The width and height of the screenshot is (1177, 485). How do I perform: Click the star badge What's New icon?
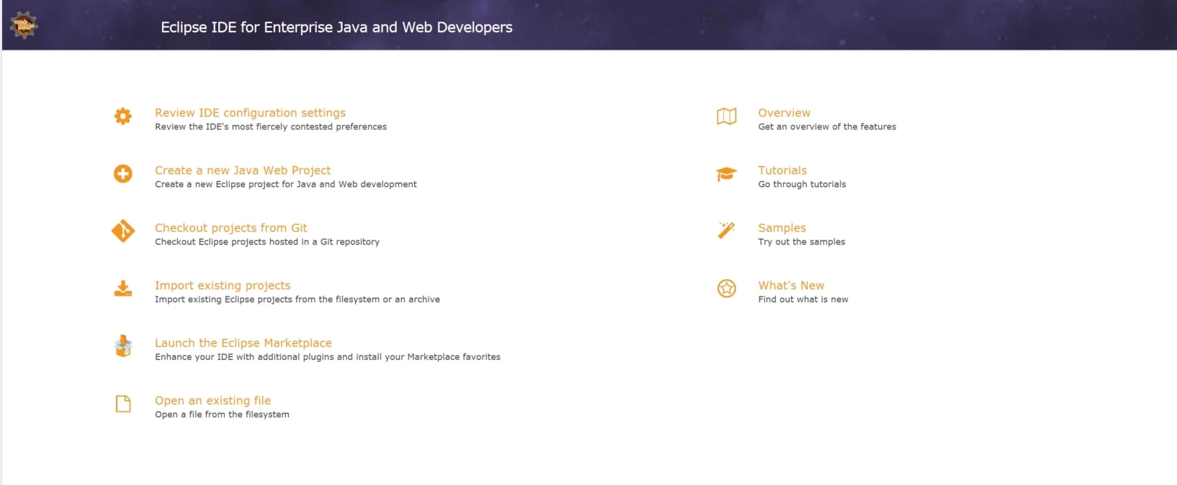(x=727, y=289)
